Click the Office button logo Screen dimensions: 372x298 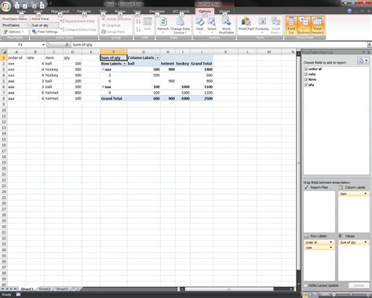pos(5,6)
